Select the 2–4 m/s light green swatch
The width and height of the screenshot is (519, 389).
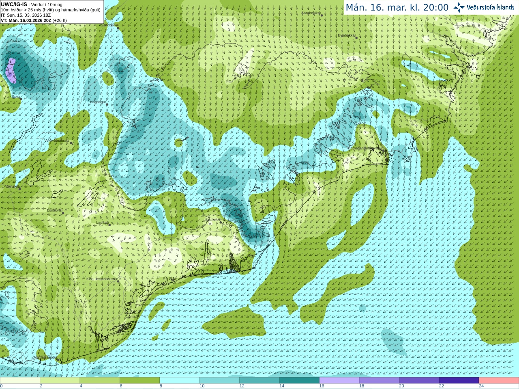(x=60, y=380)
